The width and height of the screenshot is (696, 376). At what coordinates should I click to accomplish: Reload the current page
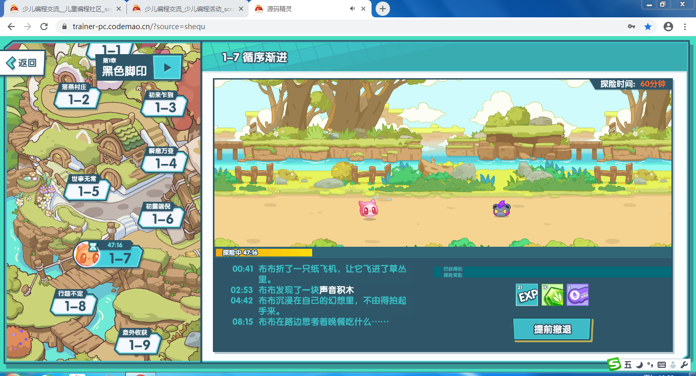(44, 27)
